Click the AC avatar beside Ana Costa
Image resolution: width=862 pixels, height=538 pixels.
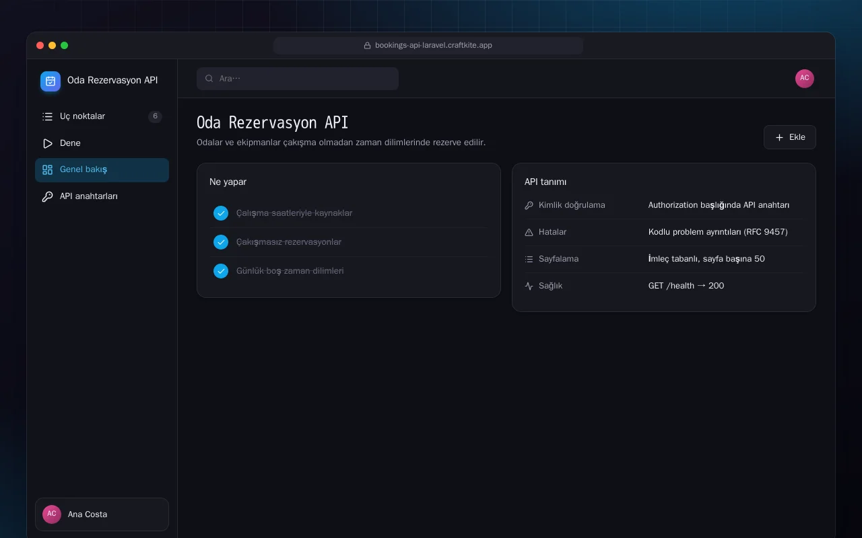point(52,514)
